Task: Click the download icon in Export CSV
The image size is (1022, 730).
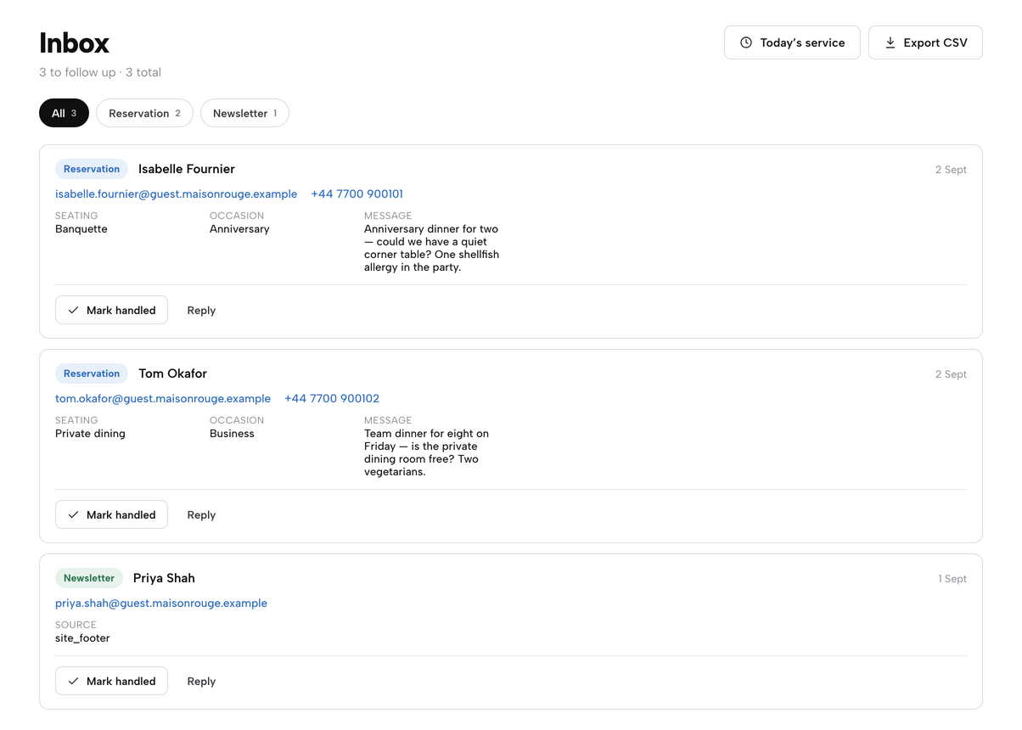Action: click(890, 42)
